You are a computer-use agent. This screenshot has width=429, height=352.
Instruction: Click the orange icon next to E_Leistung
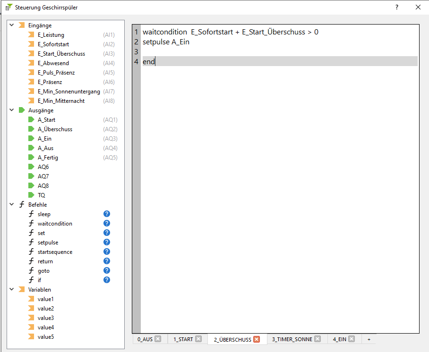[x=31, y=35]
